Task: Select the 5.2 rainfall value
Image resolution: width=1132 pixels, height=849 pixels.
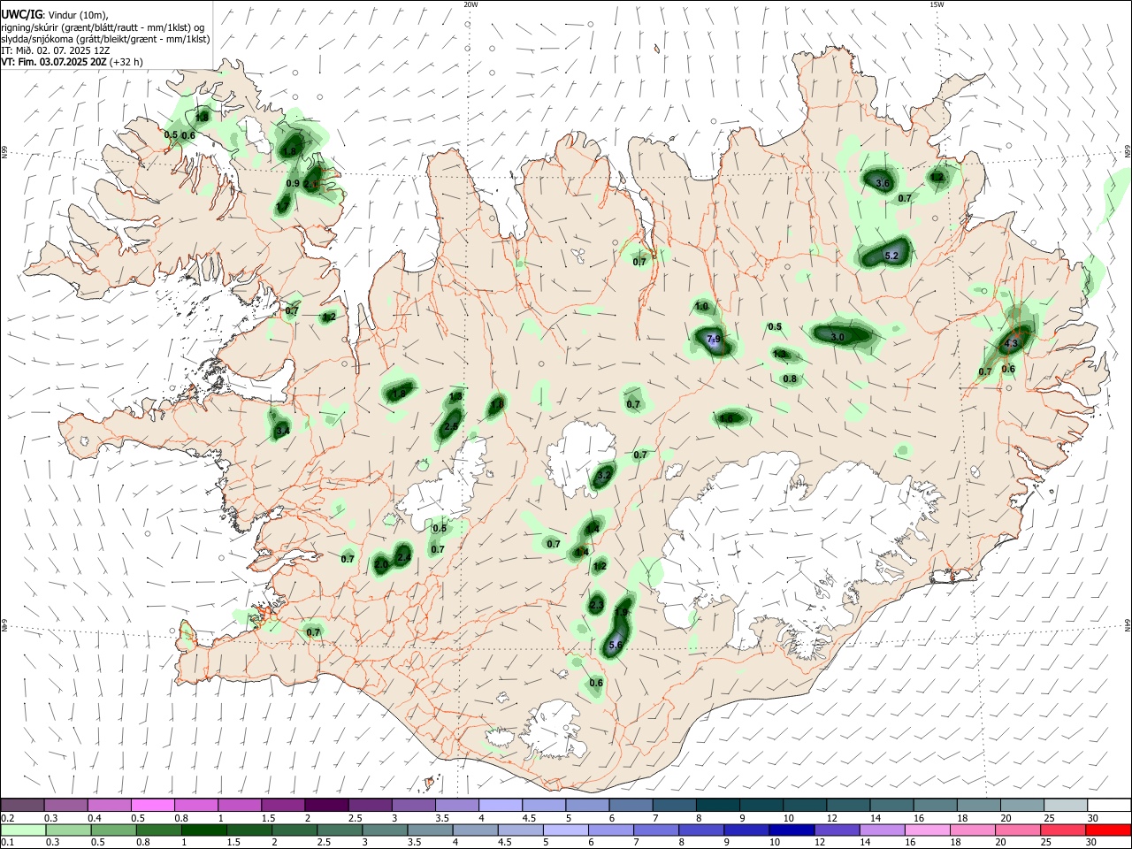Action: click(x=891, y=256)
